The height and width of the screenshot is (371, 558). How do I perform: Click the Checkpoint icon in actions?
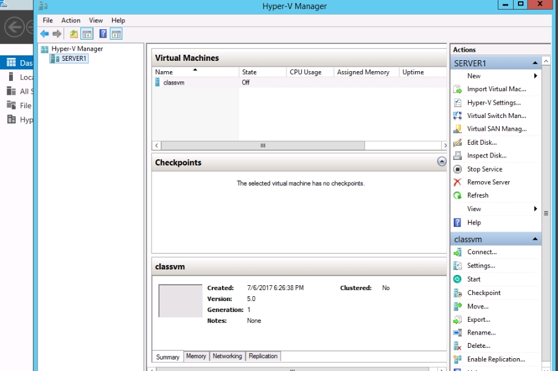click(x=458, y=293)
